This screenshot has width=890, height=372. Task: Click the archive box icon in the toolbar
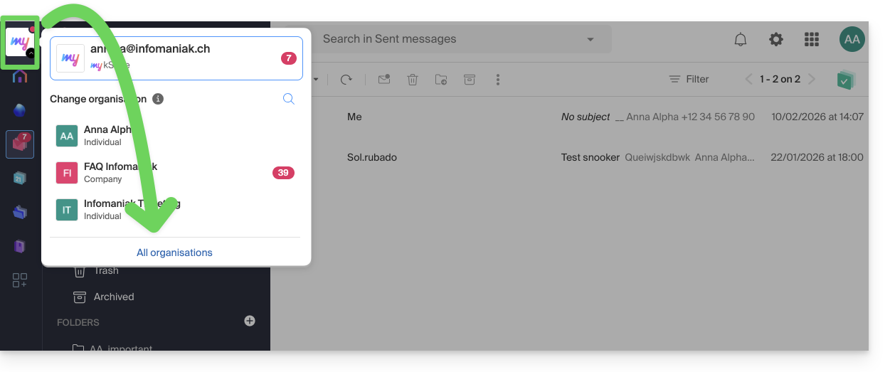(470, 80)
